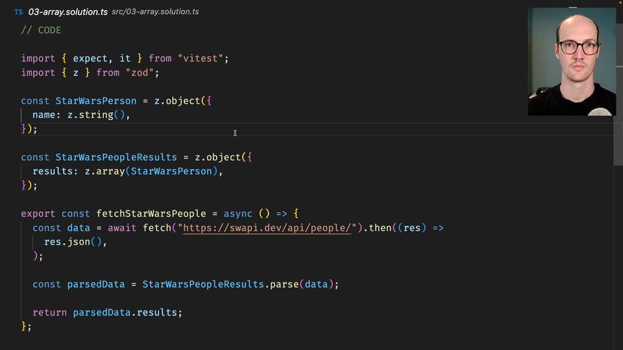Click the fetchStarWarsPeople function name

(x=151, y=214)
